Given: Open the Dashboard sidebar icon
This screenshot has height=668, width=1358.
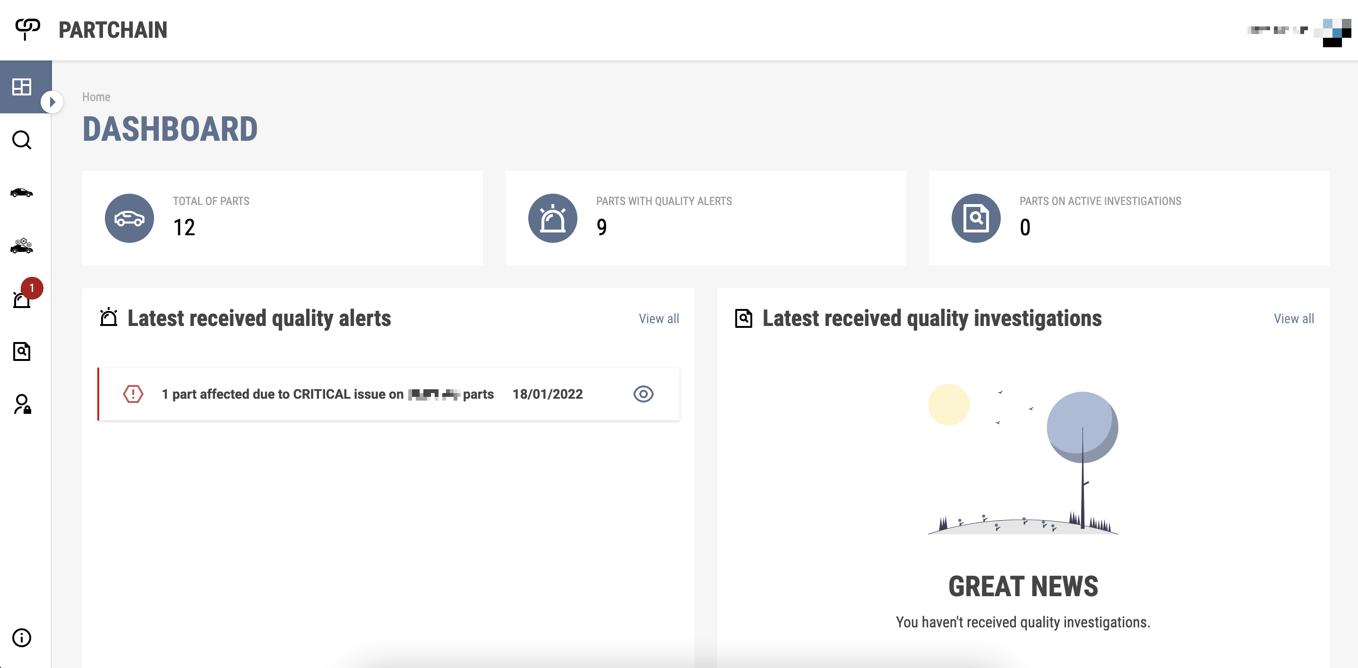Looking at the screenshot, I should coord(22,86).
